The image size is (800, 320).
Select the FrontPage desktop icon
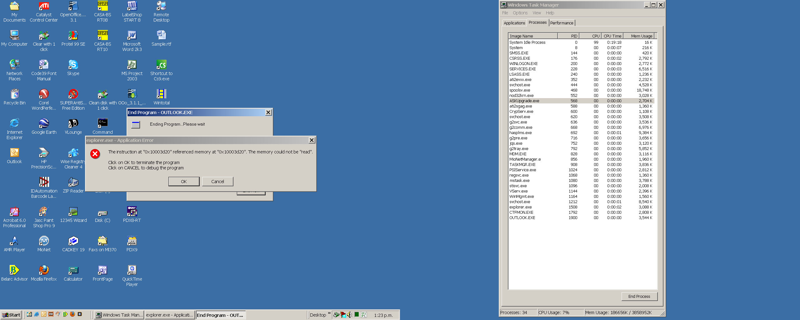102,273
